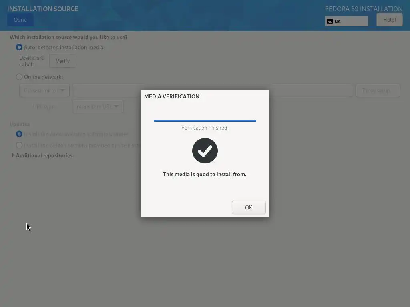Click 'Verification finished.' text

pos(205,128)
